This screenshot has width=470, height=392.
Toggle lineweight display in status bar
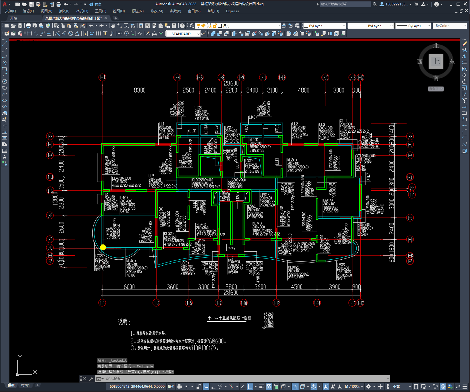(261, 387)
